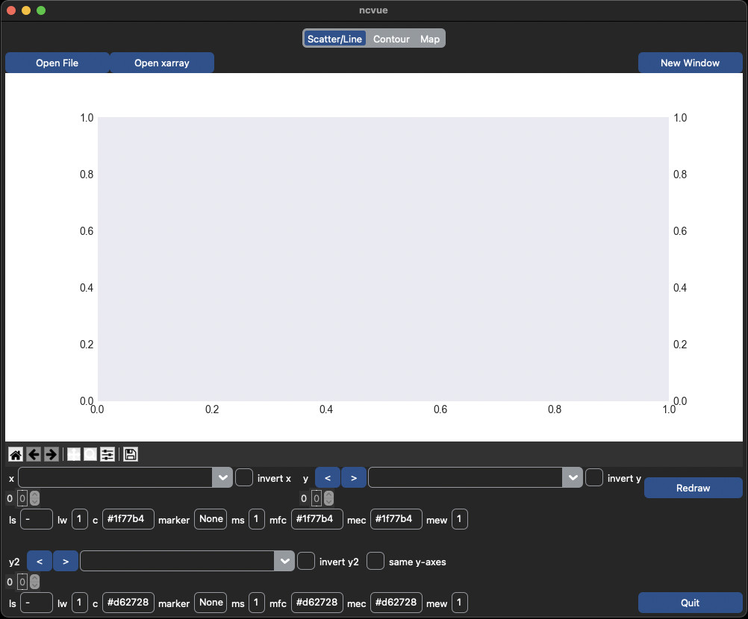Click inside the x variable text box
This screenshot has height=619, width=748.
click(x=115, y=477)
